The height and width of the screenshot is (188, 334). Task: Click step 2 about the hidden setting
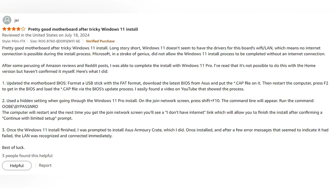coord(139,101)
